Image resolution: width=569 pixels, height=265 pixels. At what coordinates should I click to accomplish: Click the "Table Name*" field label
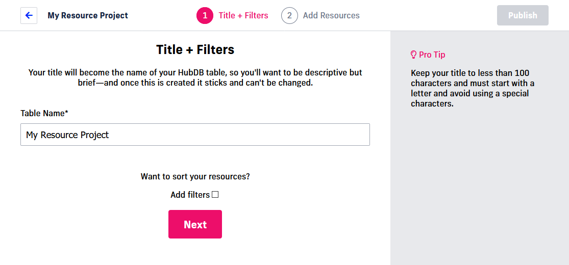[42, 113]
